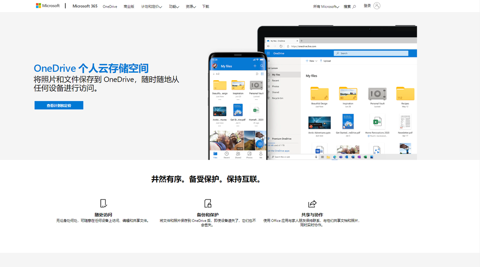This screenshot has height=267, width=480.
Task: Click the plus icon in phone mockup header
Action: click(x=255, y=66)
